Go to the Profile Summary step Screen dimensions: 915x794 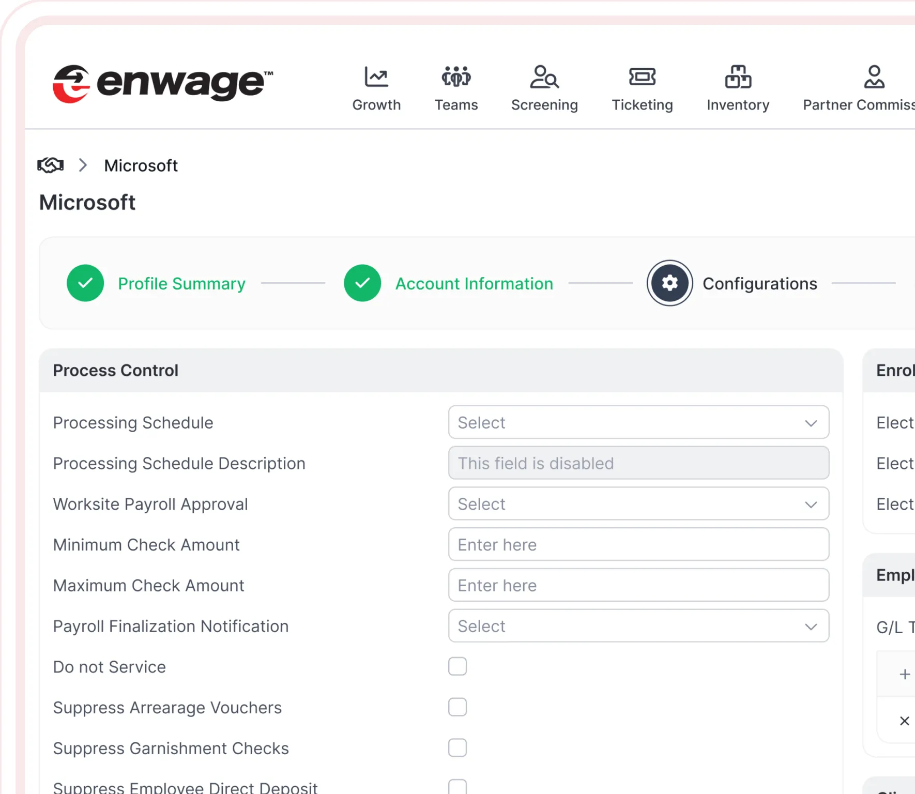[181, 284]
